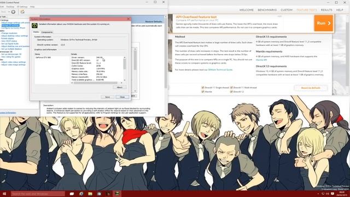Open the 3D Settings menu in NVIDIA Control Panel

[x=22, y=7]
